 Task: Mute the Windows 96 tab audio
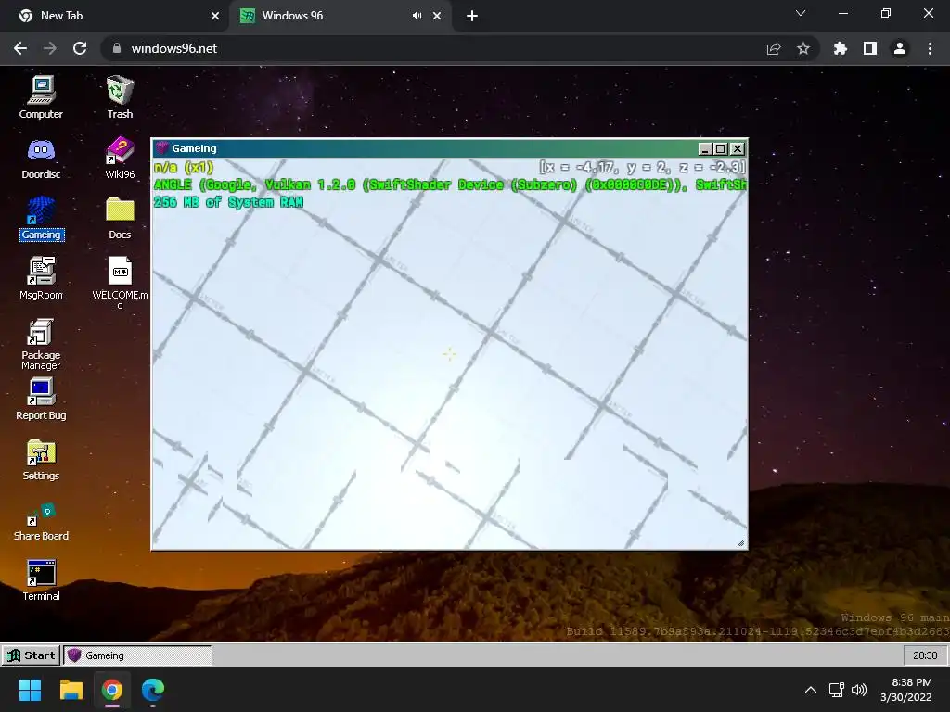pyautogui.click(x=417, y=16)
